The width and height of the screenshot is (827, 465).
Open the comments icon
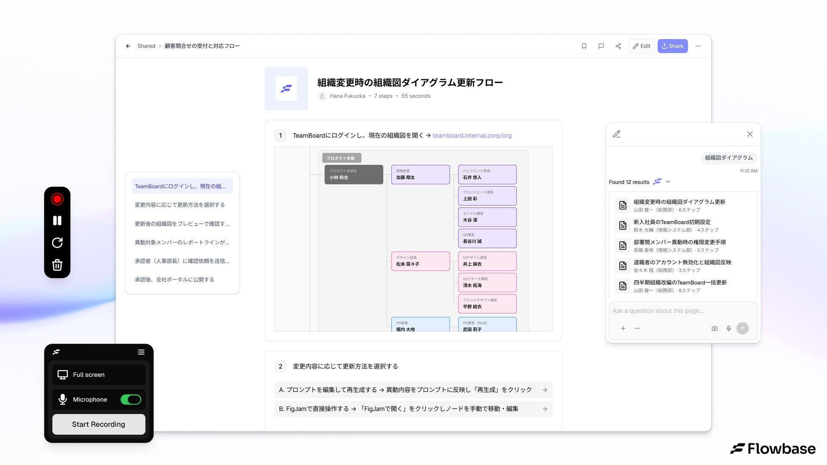pyautogui.click(x=601, y=46)
